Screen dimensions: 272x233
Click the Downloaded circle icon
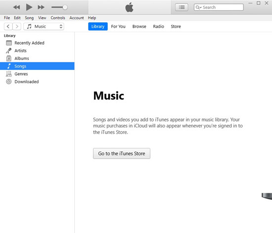(9, 81)
